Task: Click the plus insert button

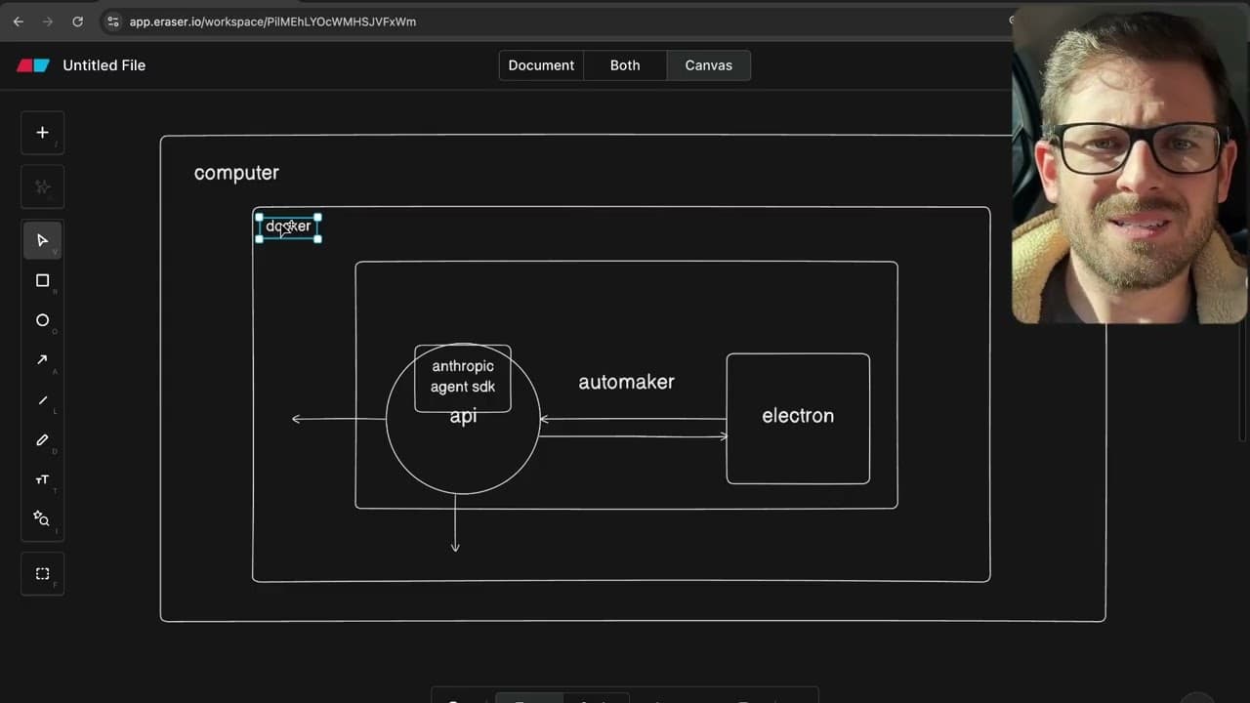Action: (42, 133)
